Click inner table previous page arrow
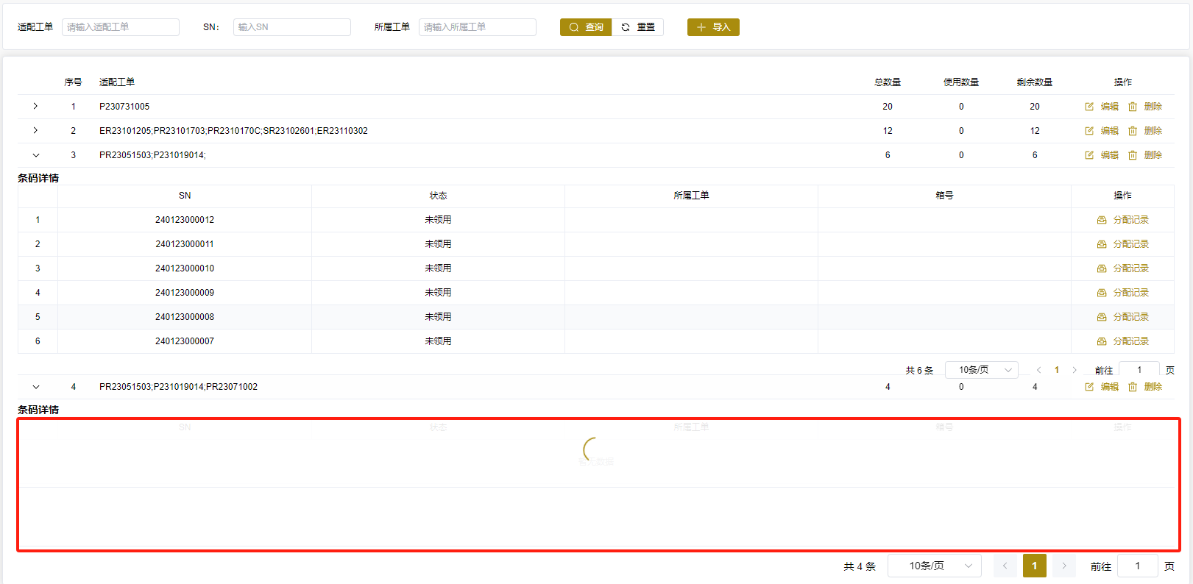The width and height of the screenshot is (1193, 584). [x=1038, y=370]
